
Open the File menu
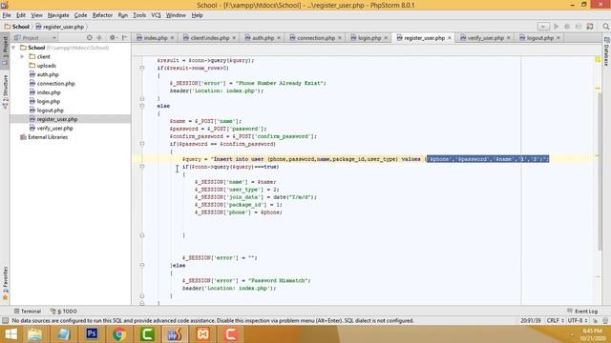pos(7,15)
